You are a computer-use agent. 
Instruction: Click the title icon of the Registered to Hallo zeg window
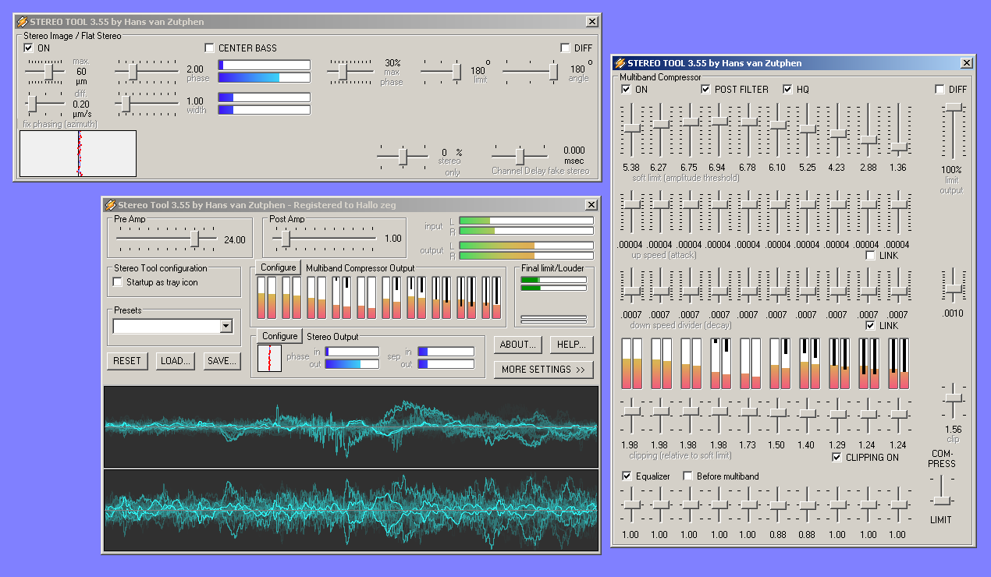click(x=111, y=204)
